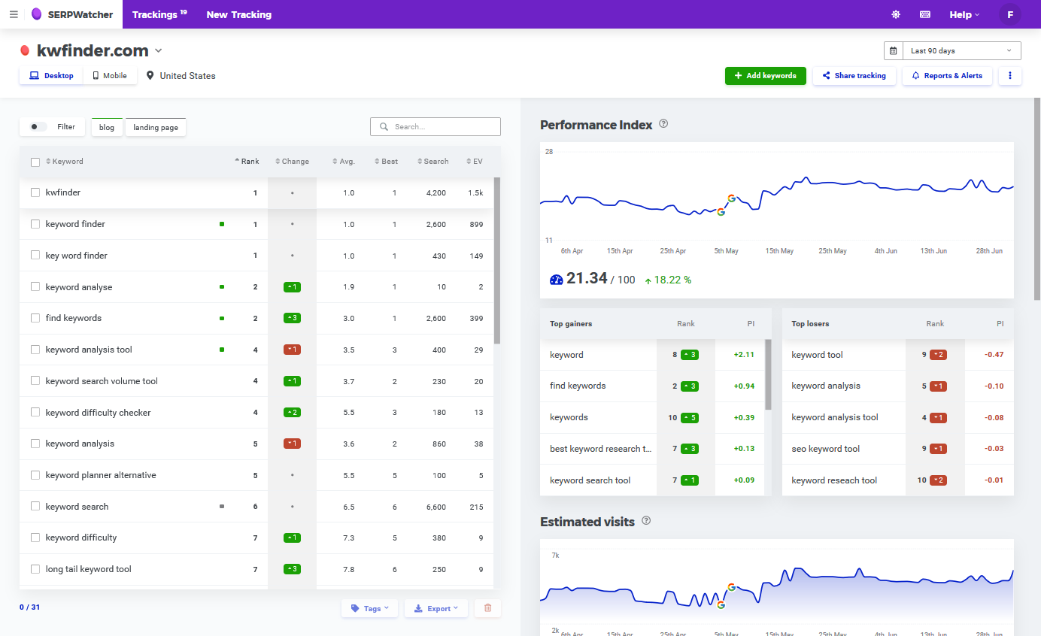Open the hamburger menu
Screen dimensions: 1041x636
14,14
